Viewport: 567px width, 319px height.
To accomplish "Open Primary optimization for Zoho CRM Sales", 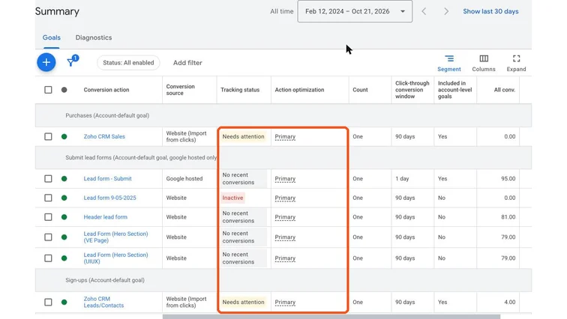I will click(285, 136).
